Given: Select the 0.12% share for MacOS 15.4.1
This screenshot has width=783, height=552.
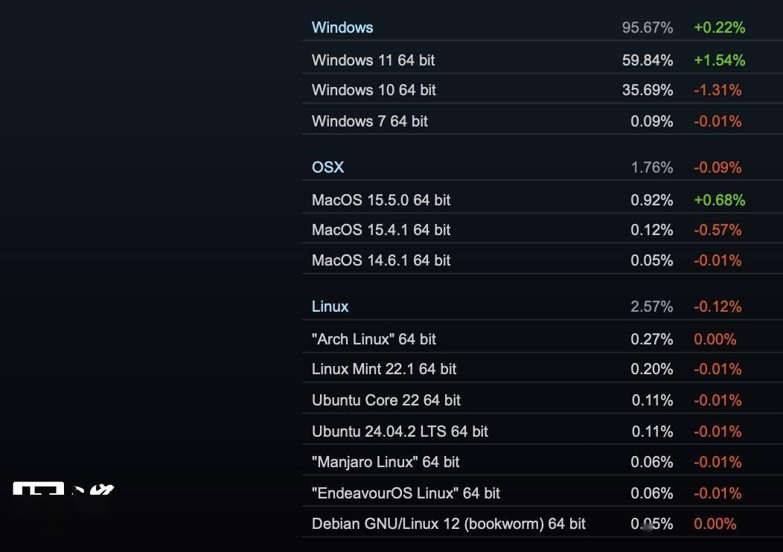Looking at the screenshot, I should pos(652,230).
